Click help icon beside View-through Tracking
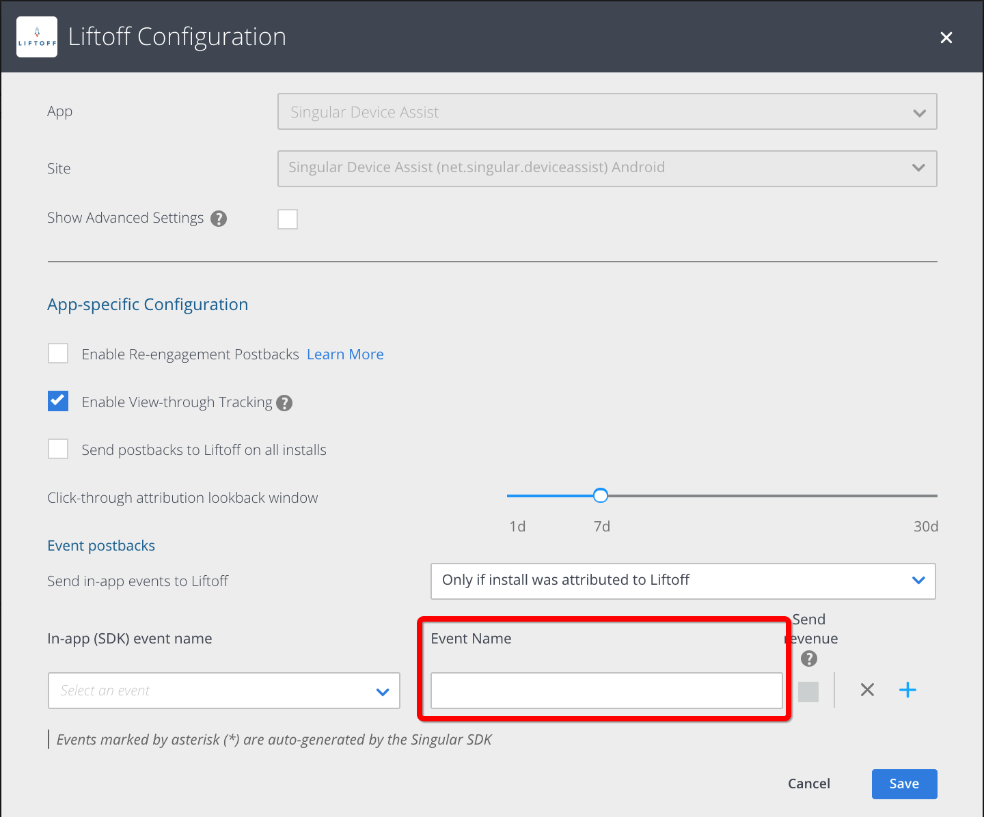 tap(284, 403)
